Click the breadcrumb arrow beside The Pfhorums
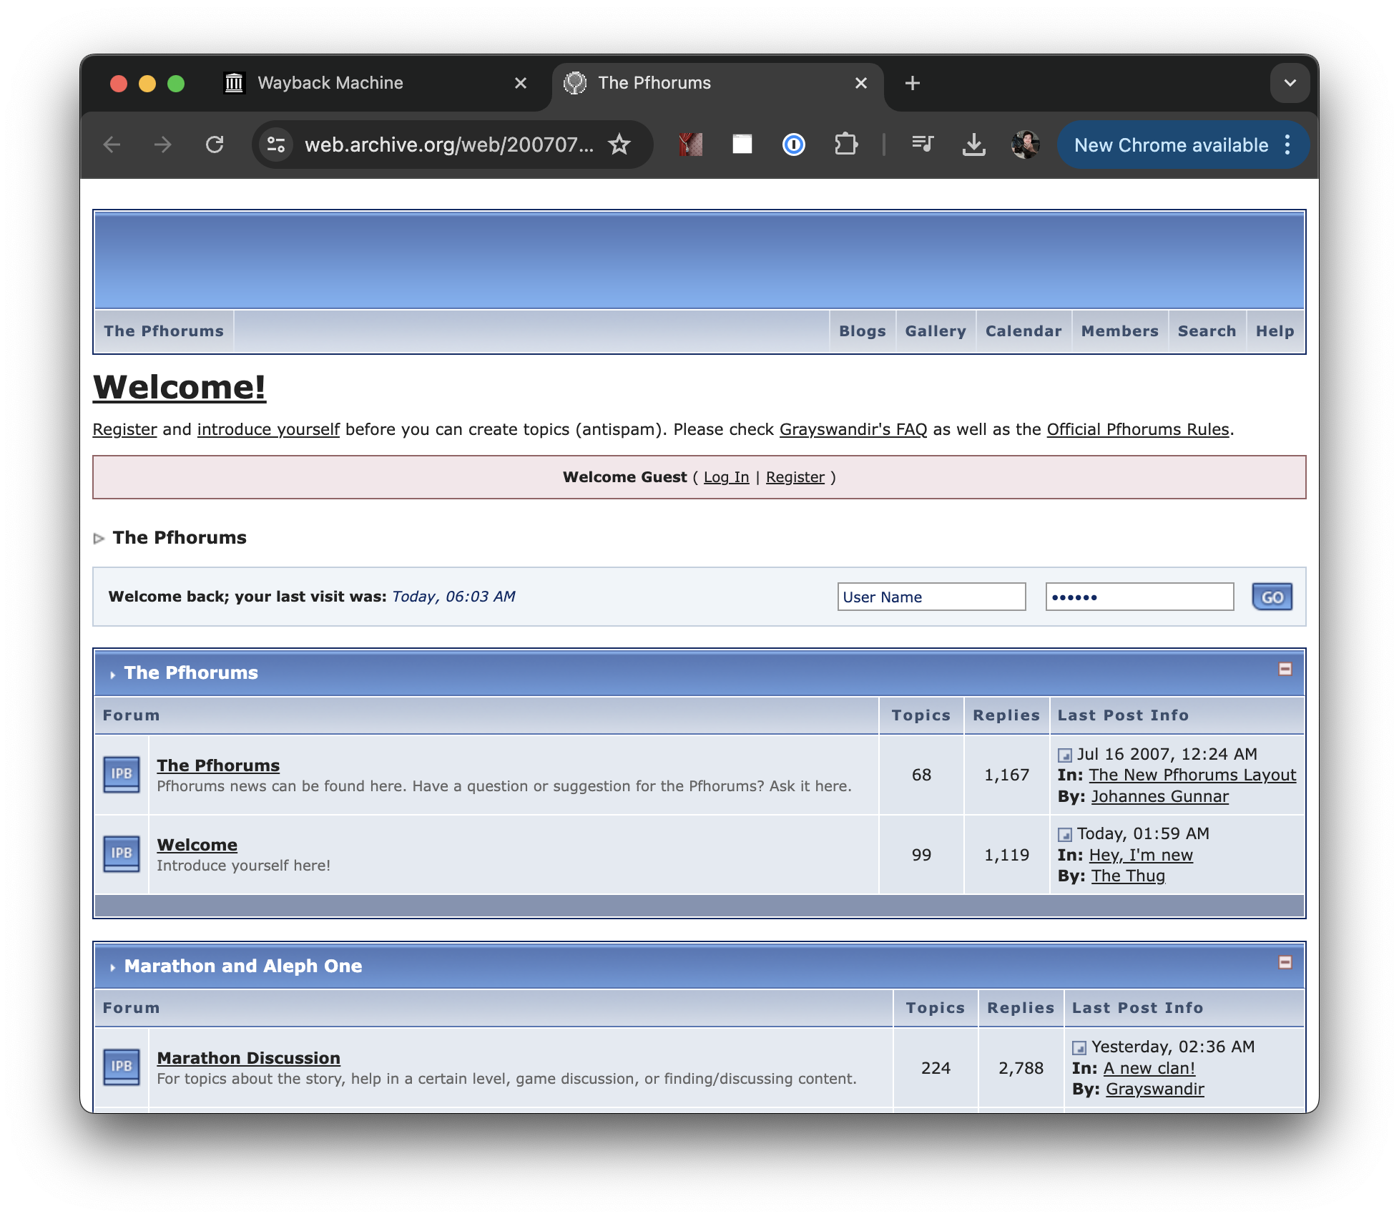The height and width of the screenshot is (1219, 1399). click(x=99, y=538)
